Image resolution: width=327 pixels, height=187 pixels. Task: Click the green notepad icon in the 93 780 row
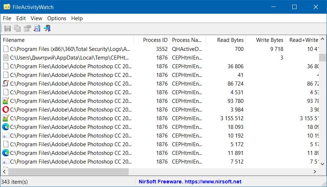pyautogui.click(x=6, y=101)
